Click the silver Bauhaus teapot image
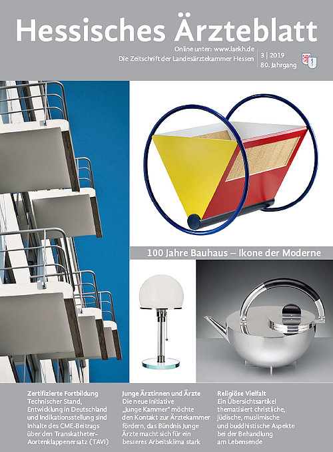 264,321
